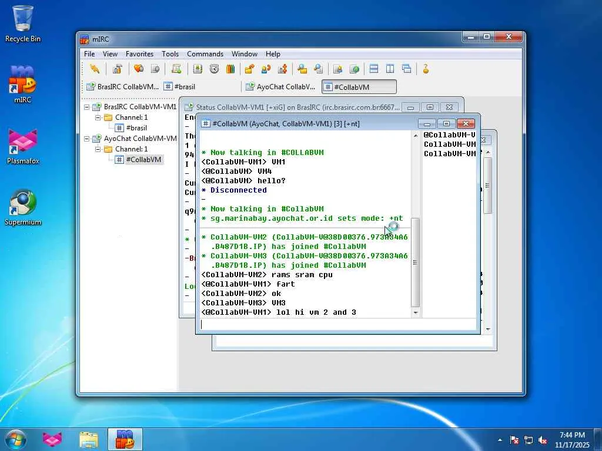Maximize the BrasIRC Status window
Screen dimensions: 602x451
430,107
